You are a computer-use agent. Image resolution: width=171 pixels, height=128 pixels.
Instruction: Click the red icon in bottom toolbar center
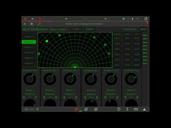click(x=77, y=109)
